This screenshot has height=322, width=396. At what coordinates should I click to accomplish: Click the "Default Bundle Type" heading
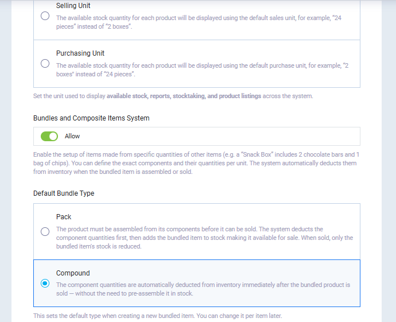pos(64,193)
